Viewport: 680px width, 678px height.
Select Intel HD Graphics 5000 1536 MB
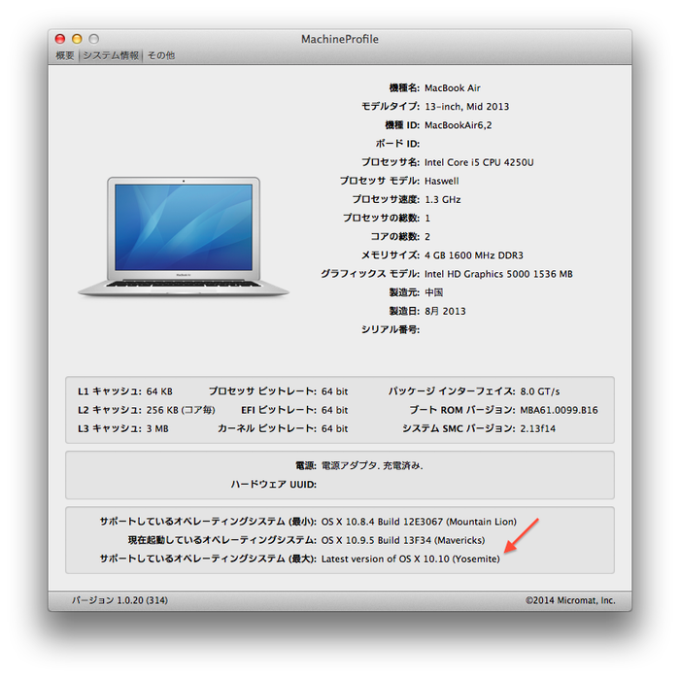(498, 274)
